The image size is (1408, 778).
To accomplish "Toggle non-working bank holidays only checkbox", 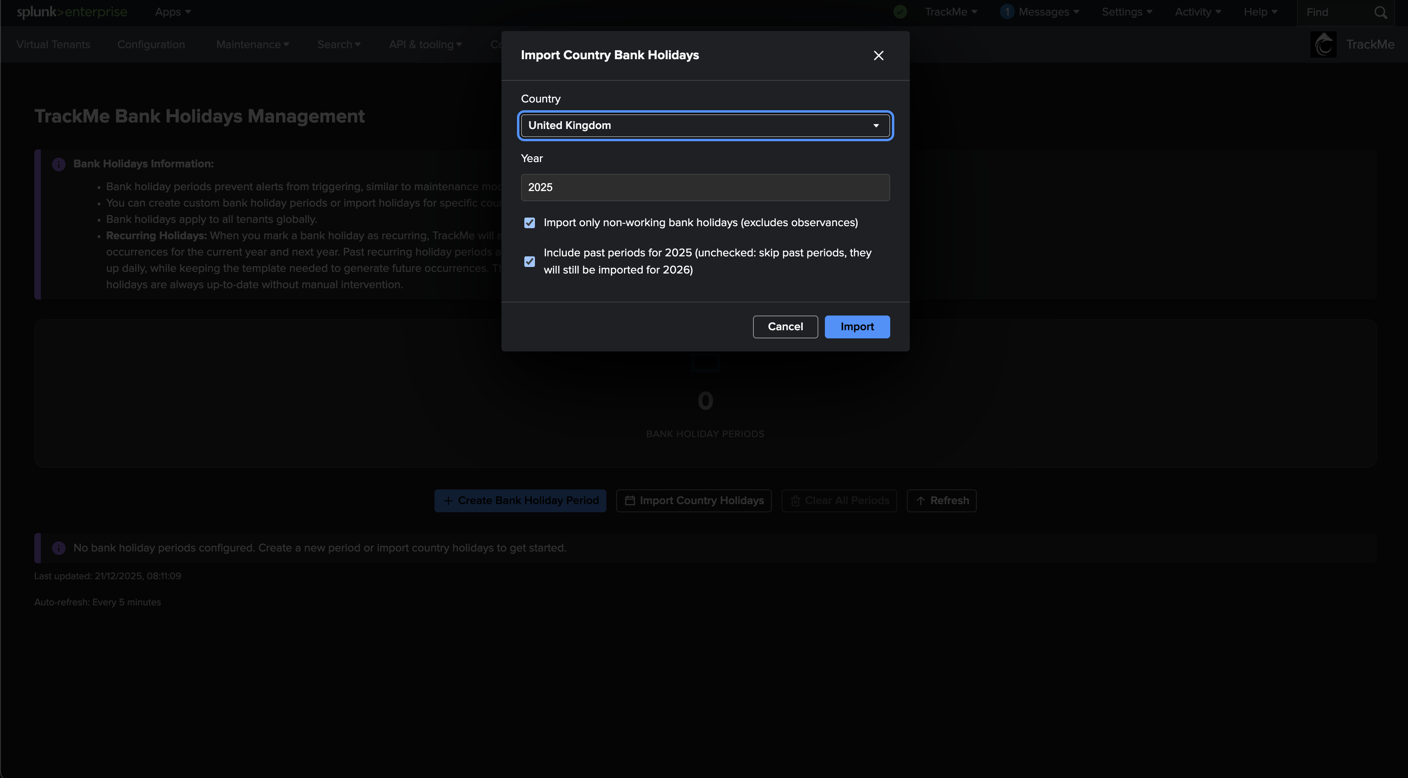I will click(x=530, y=223).
